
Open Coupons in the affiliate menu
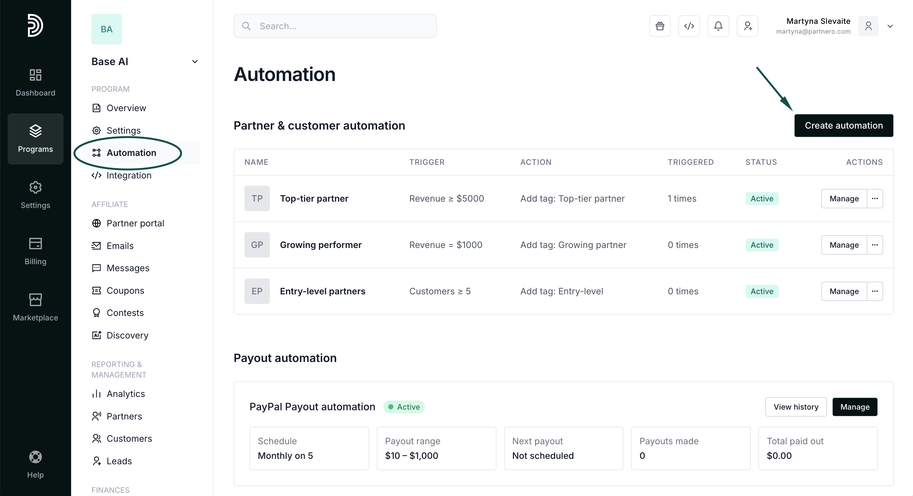point(125,290)
